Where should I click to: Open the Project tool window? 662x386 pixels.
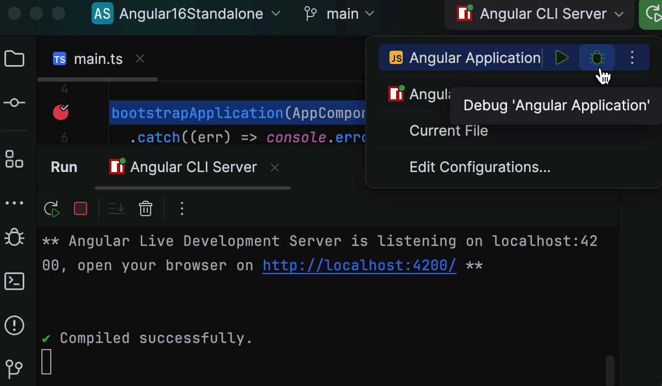click(x=14, y=58)
